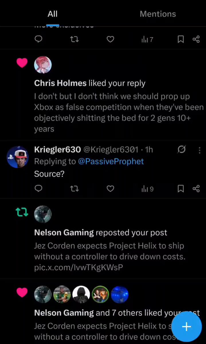The width and height of the screenshot is (206, 344).
Task: Reply to Kriegler630's "Source?" post
Action: [x=38, y=188]
